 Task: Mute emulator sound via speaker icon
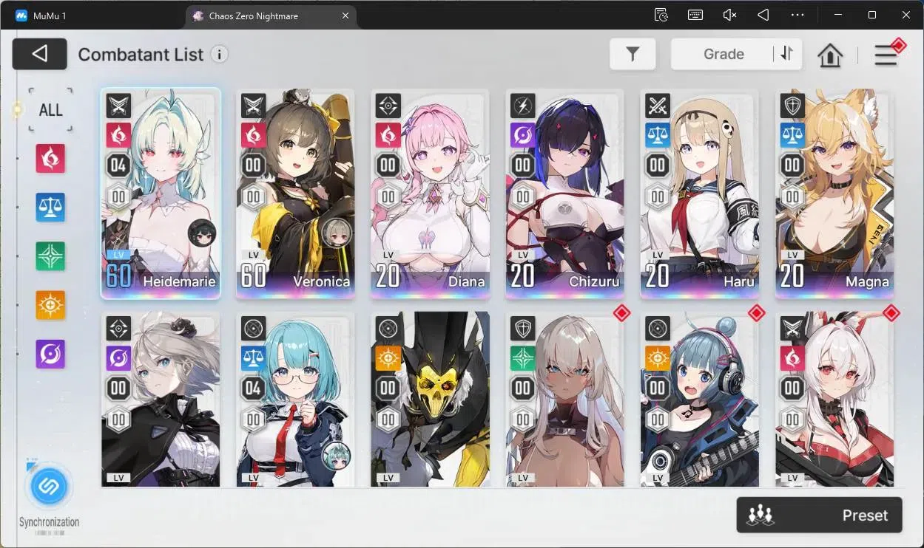[729, 15]
